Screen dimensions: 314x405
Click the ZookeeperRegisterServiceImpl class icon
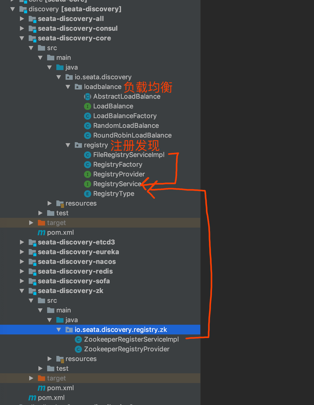pyautogui.click(x=78, y=340)
